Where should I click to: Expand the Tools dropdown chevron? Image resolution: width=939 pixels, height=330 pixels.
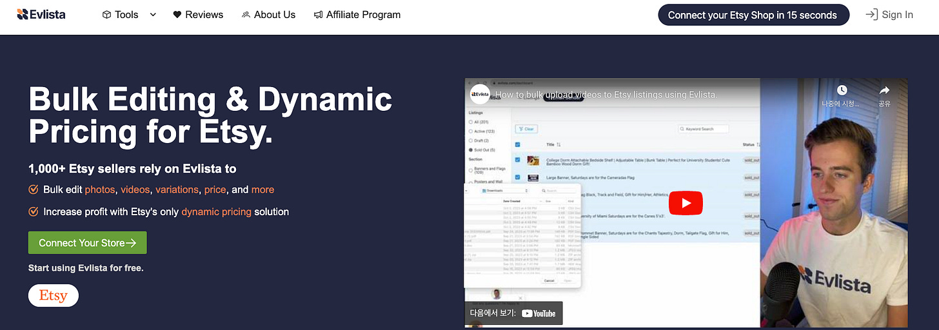pos(153,15)
